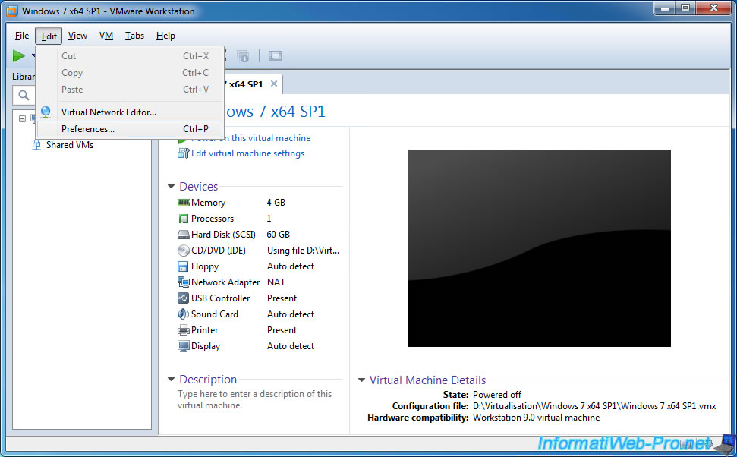Click the Floppy disk icon
The height and width of the screenshot is (457, 737).
(184, 266)
